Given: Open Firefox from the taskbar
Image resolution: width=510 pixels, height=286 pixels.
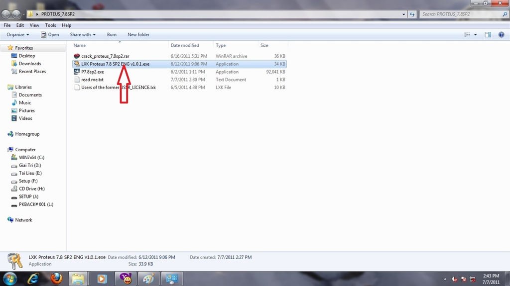Looking at the screenshot, I should click(x=56, y=279).
